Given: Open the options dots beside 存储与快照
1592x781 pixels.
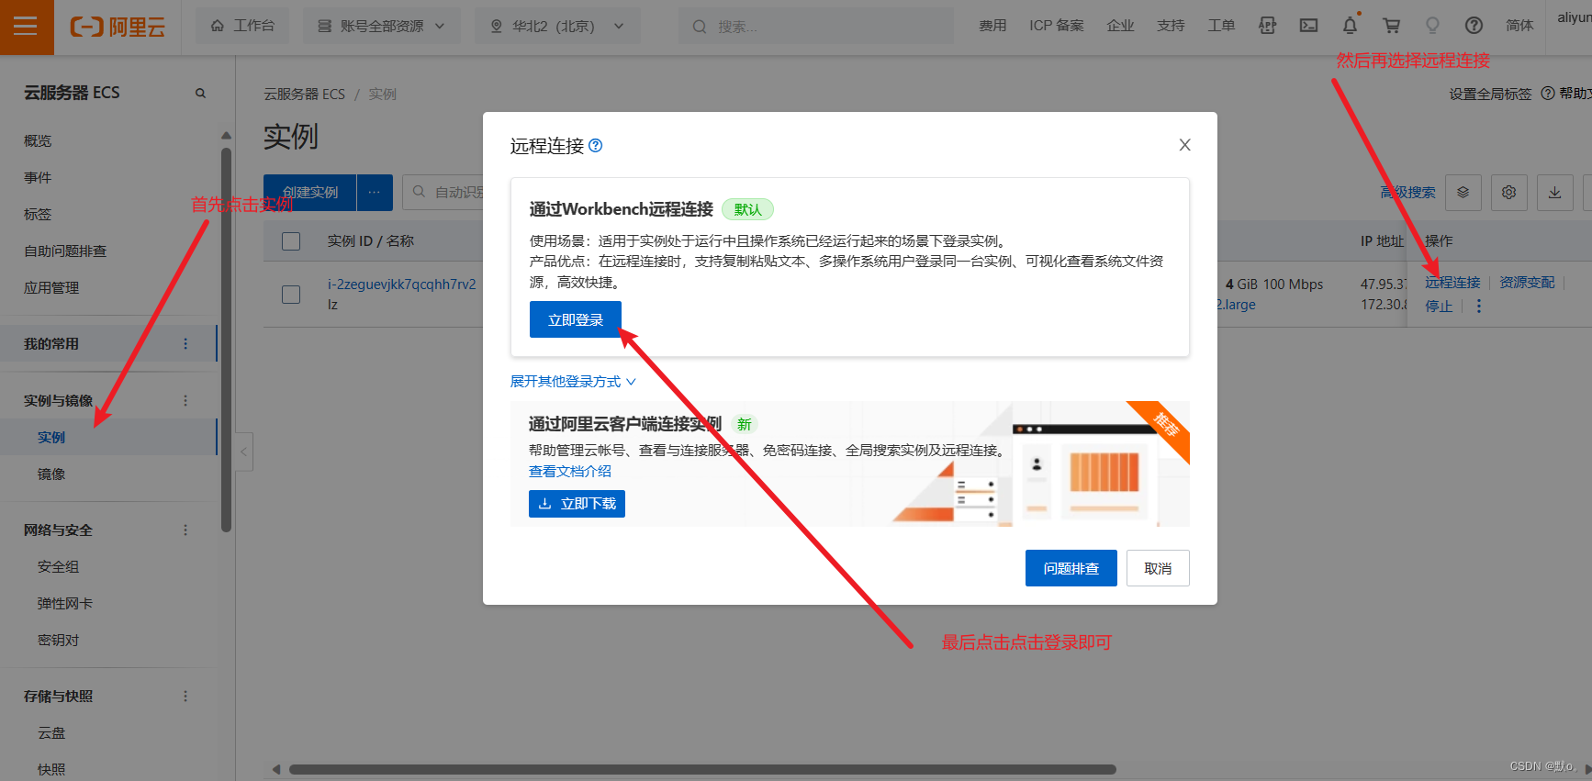Looking at the screenshot, I should pyautogui.click(x=185, y=696).
